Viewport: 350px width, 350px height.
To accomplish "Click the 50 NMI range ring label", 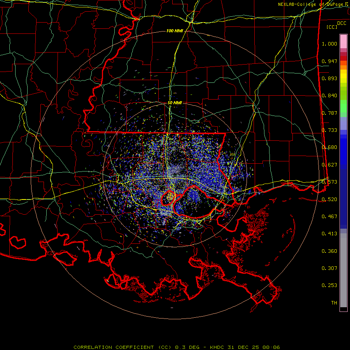I will [175, 103].
